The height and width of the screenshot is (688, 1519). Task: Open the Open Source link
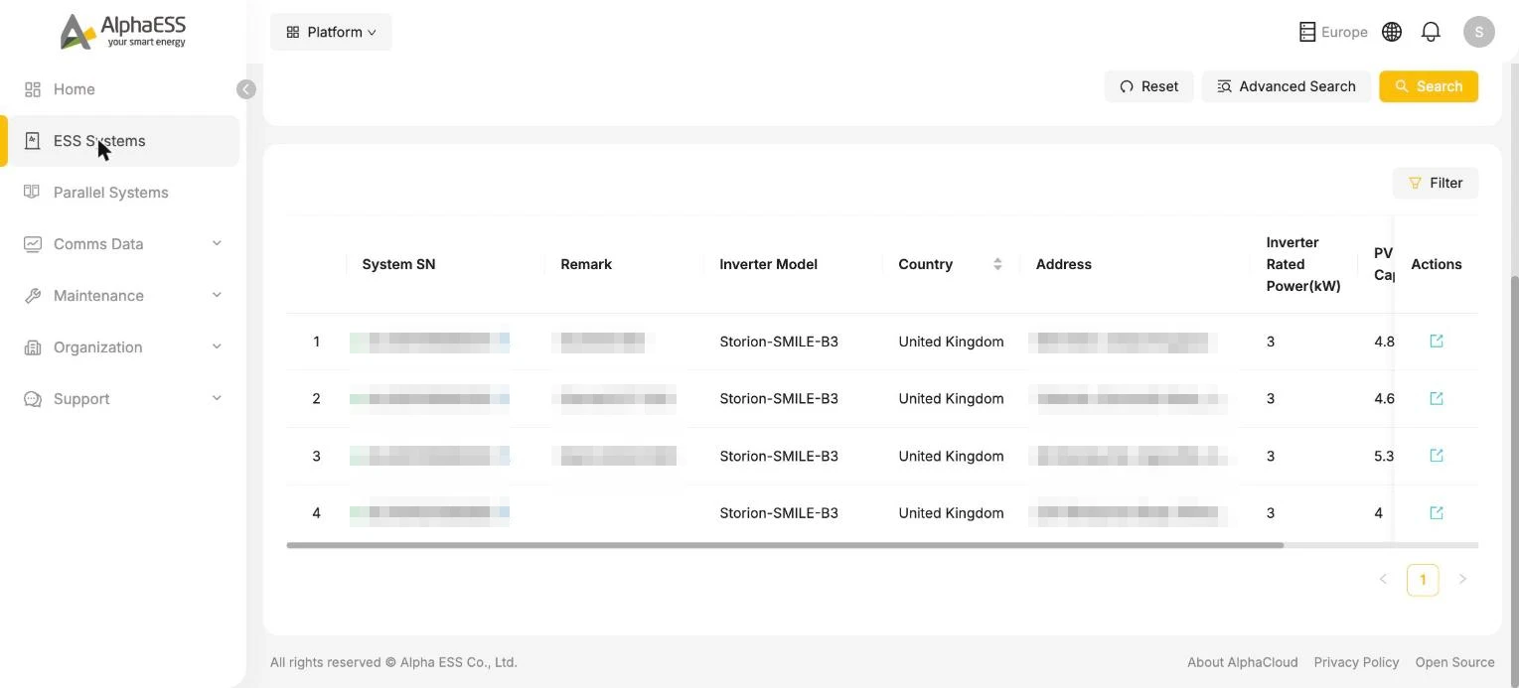click(x=1454, y=662)
